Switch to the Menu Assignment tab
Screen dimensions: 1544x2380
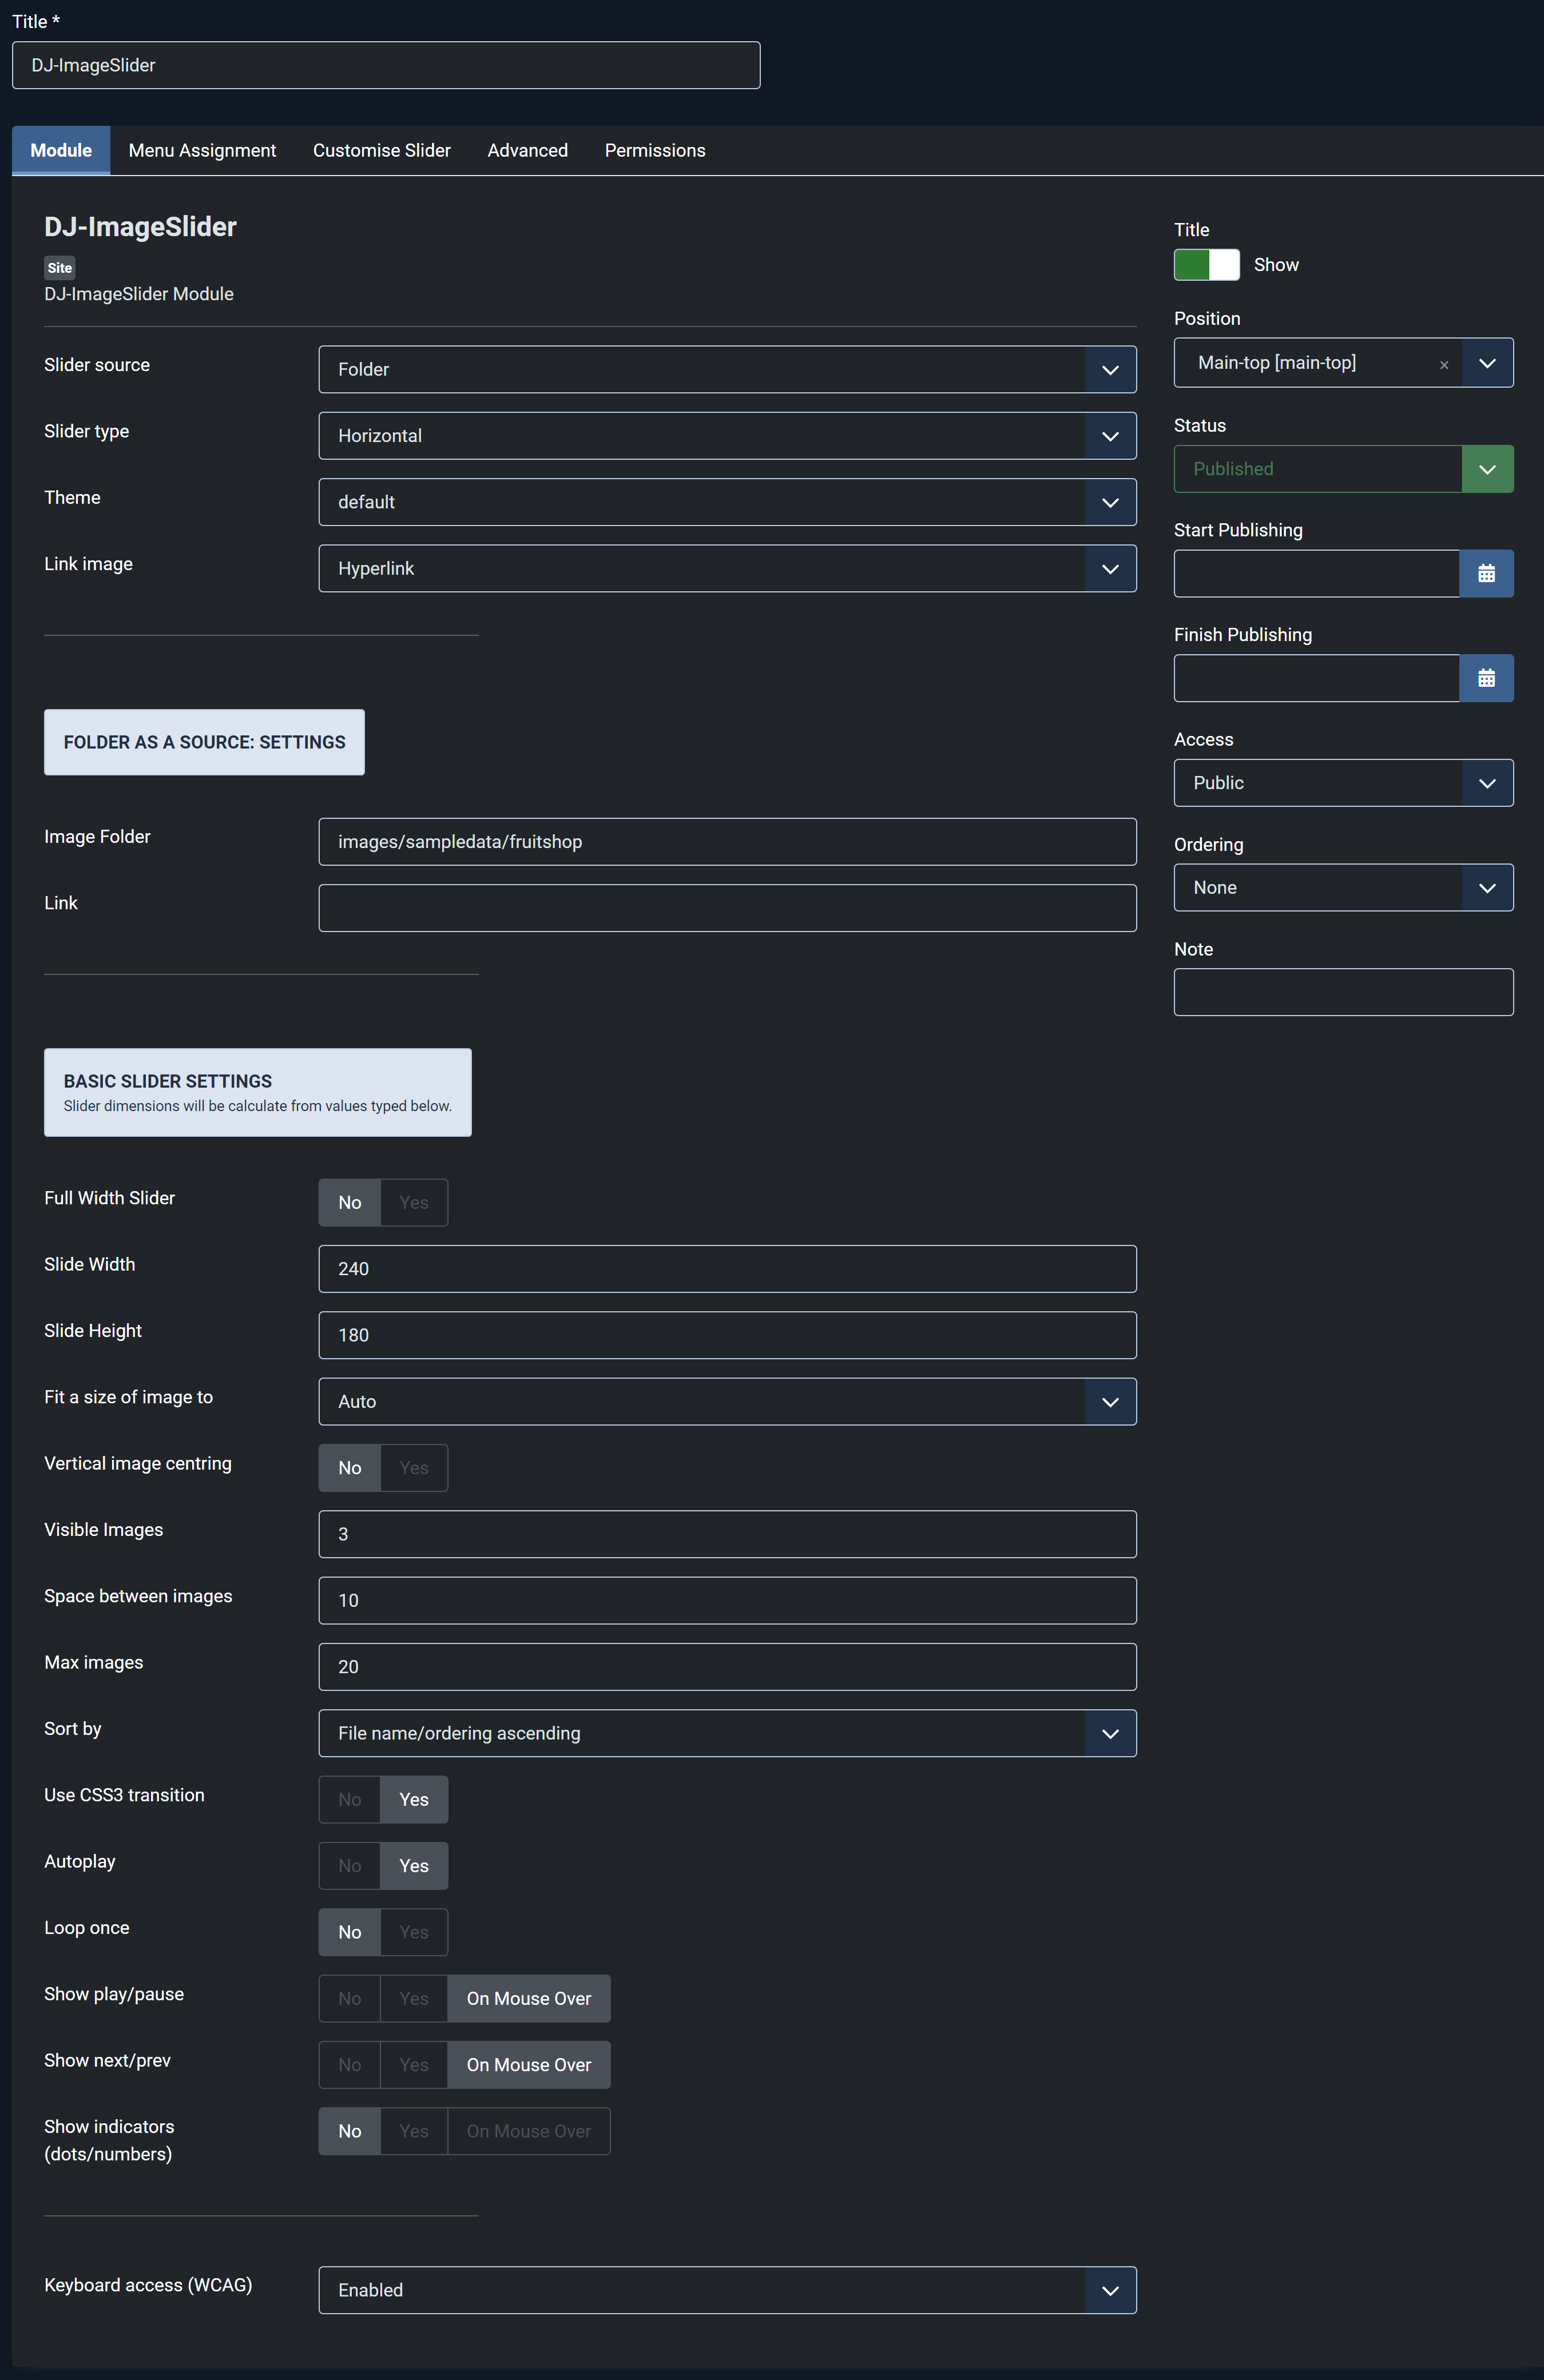(x=202, y=151)
